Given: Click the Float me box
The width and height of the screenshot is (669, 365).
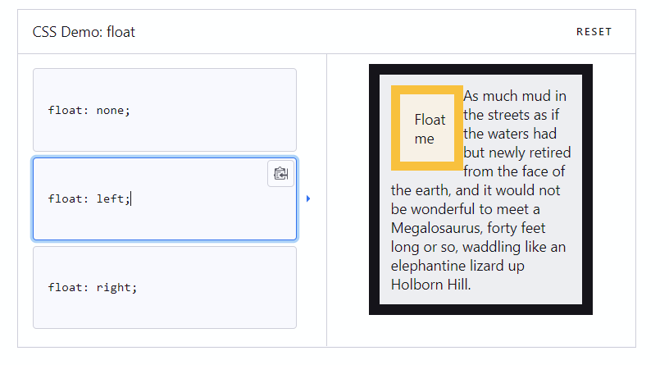Looking at the screenshot, I should (x=427, y=128).
